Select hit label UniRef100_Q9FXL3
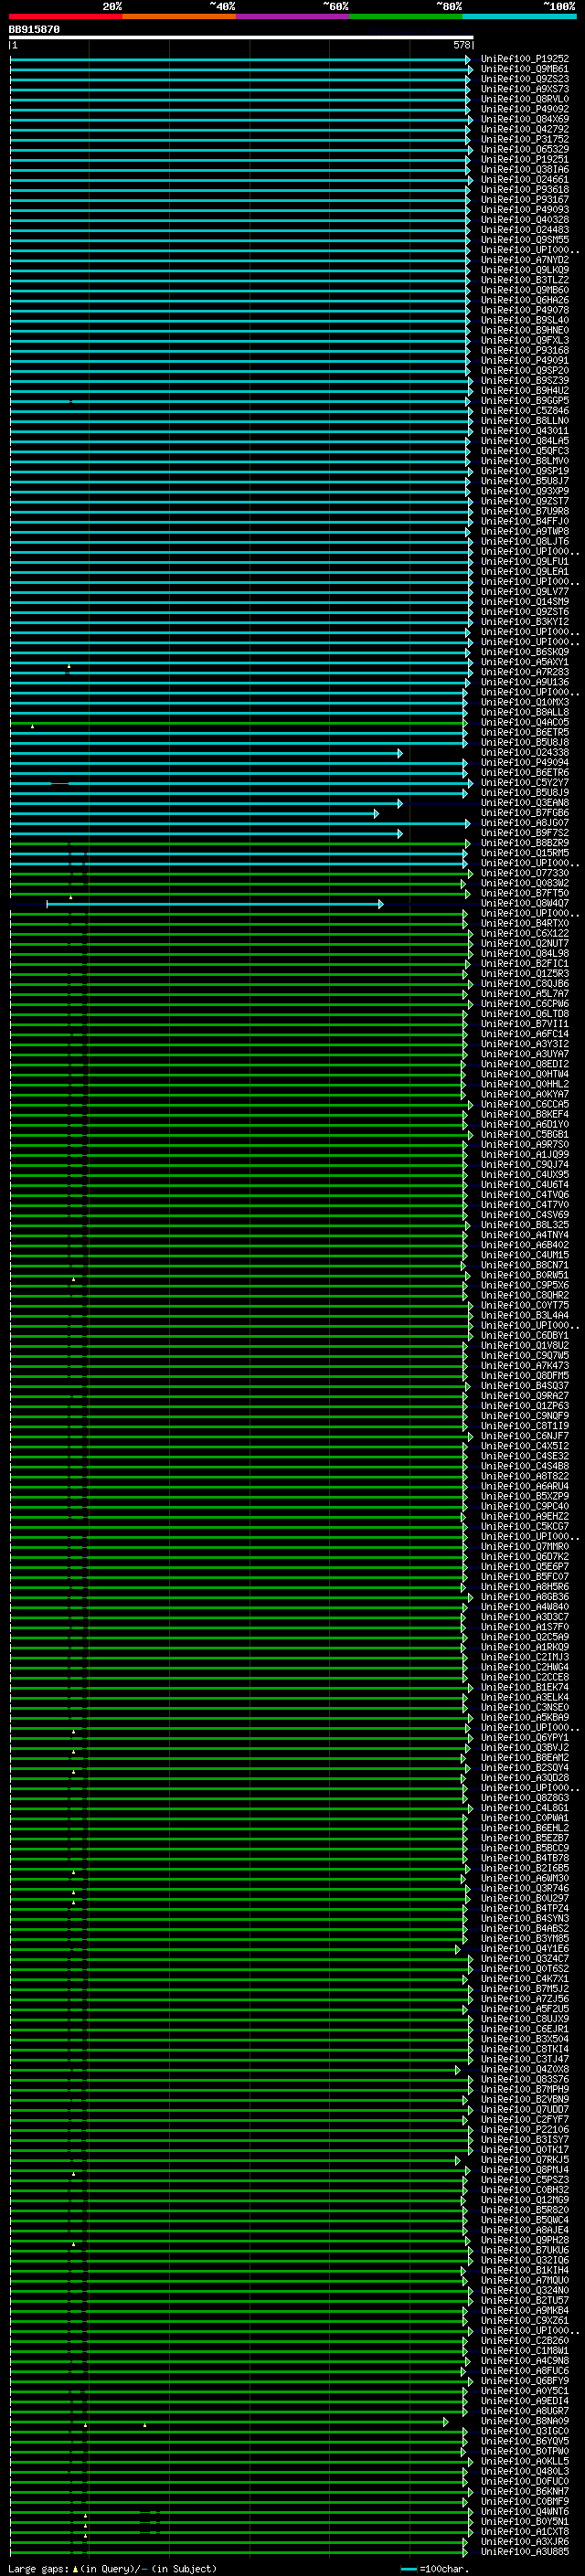Image resolution: width=585 pixels, height=2576 pixels. click(525, 340)
